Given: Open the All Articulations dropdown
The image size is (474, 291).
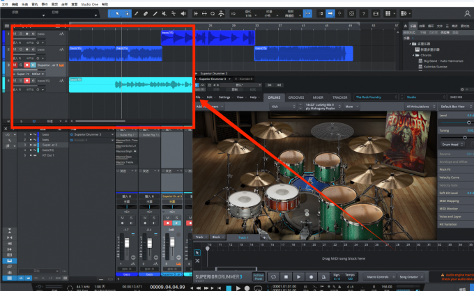Looking at the screenshot, I should click(420, 107).
